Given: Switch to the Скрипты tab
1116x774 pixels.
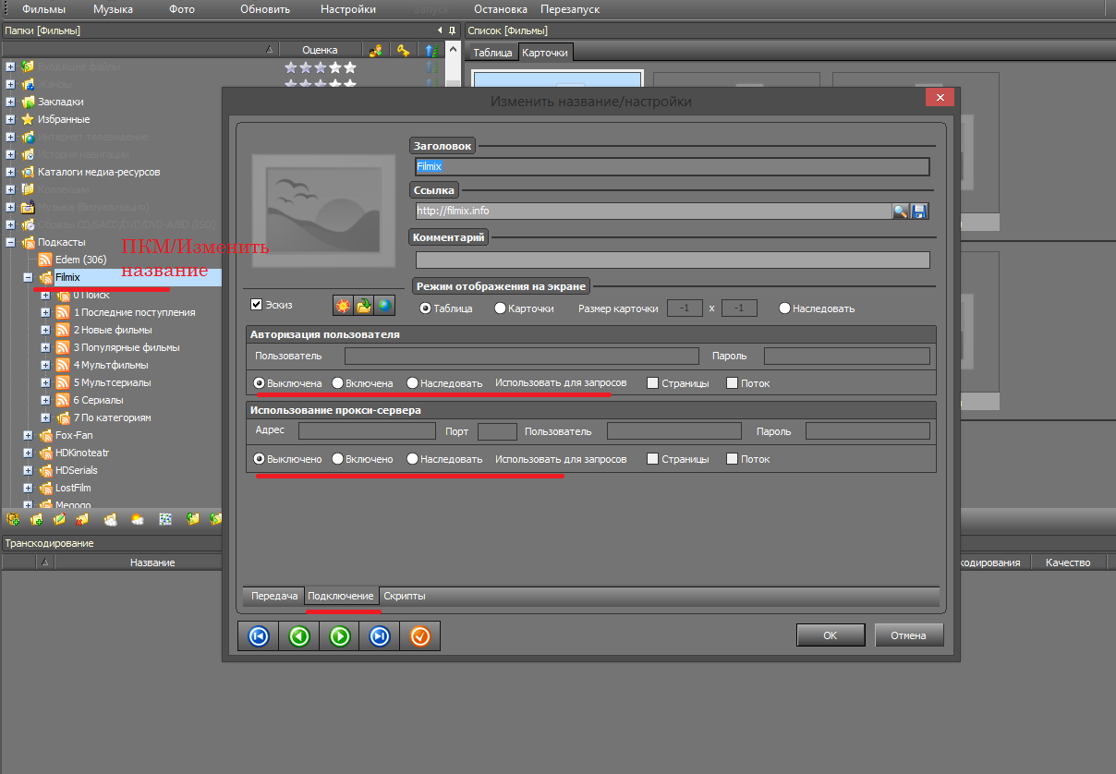Looking at the screenshot, I should [x=404, y=597].
